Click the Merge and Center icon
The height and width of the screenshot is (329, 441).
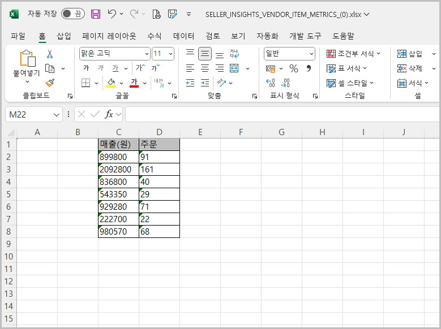[234, 68]
